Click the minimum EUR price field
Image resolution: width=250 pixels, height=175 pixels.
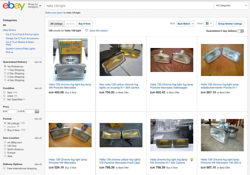[x=12, y=111]
